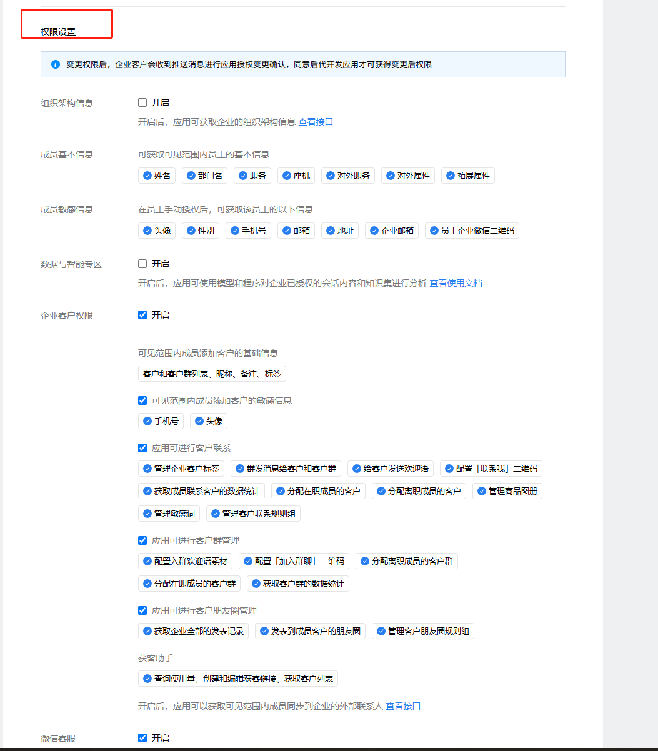Click the 可获取可见范围内员工的基本信息 text
The width and height of the screenshot is (658, 751).
click(x=204, y=154)
